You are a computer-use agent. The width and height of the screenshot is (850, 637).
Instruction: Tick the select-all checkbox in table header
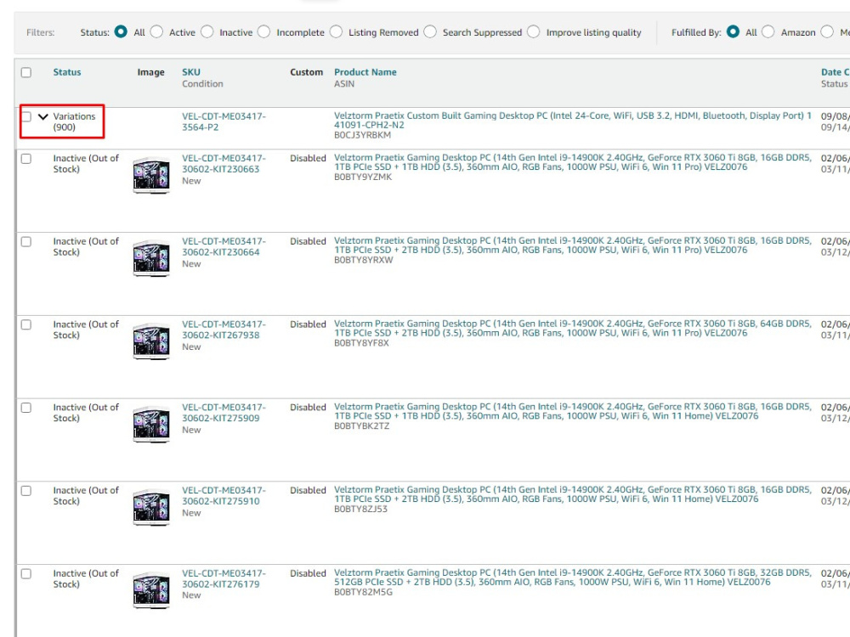coord(26,72)
